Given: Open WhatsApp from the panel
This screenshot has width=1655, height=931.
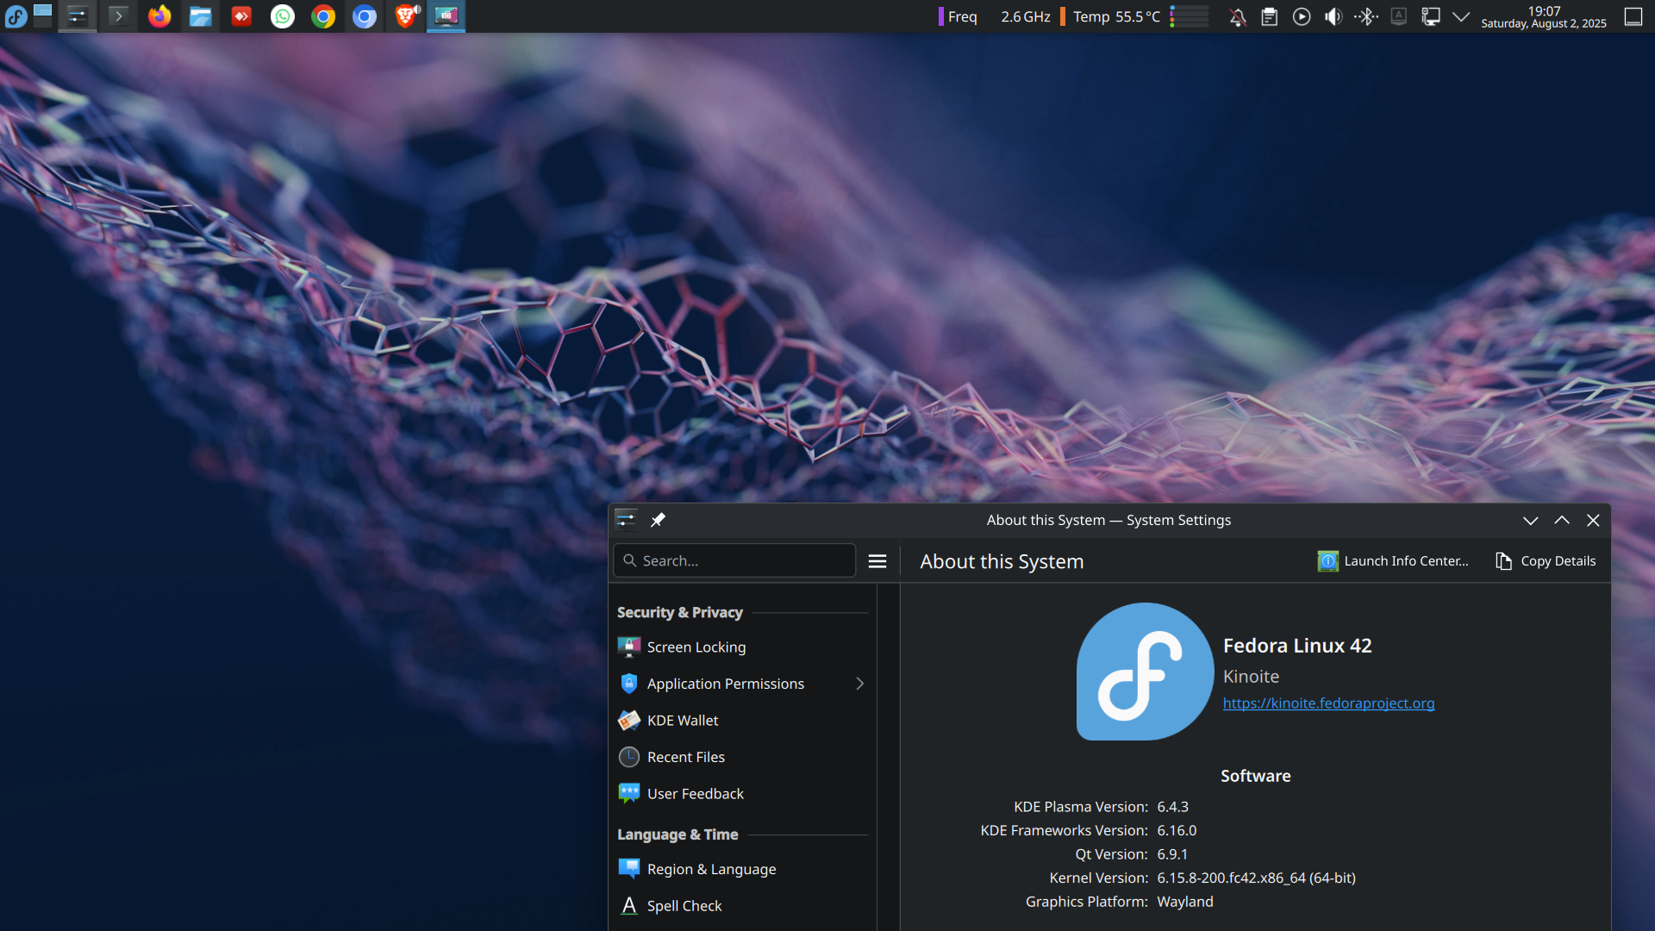Looking at the screenshot, I should 283,16.
